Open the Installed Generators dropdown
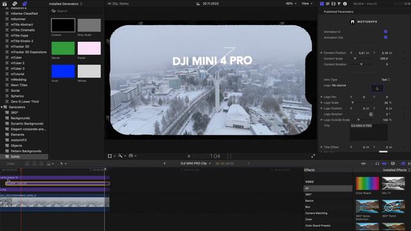This screenshot has width=411, height=231. [66, 4]
